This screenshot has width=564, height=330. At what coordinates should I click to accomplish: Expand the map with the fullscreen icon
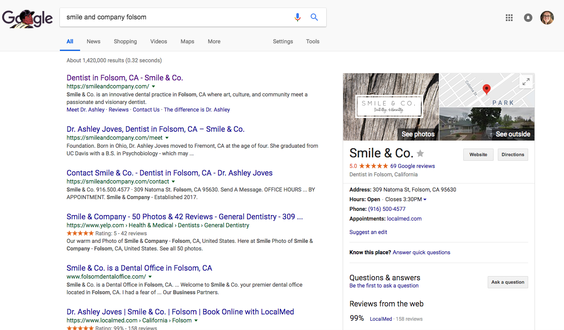(526, 82)
